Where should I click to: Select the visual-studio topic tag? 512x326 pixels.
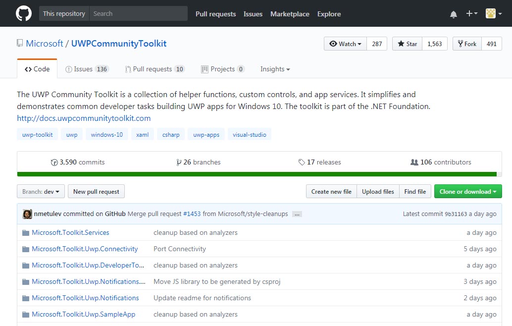click(x=250, y=134)
